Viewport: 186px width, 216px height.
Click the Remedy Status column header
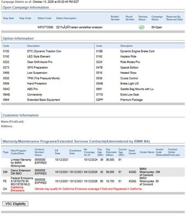tap(143, 18)
